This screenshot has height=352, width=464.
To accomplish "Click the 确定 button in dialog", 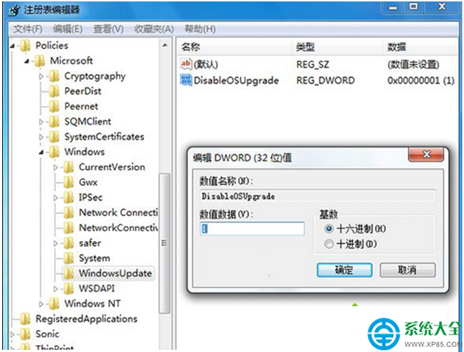I will pos(344,270).
